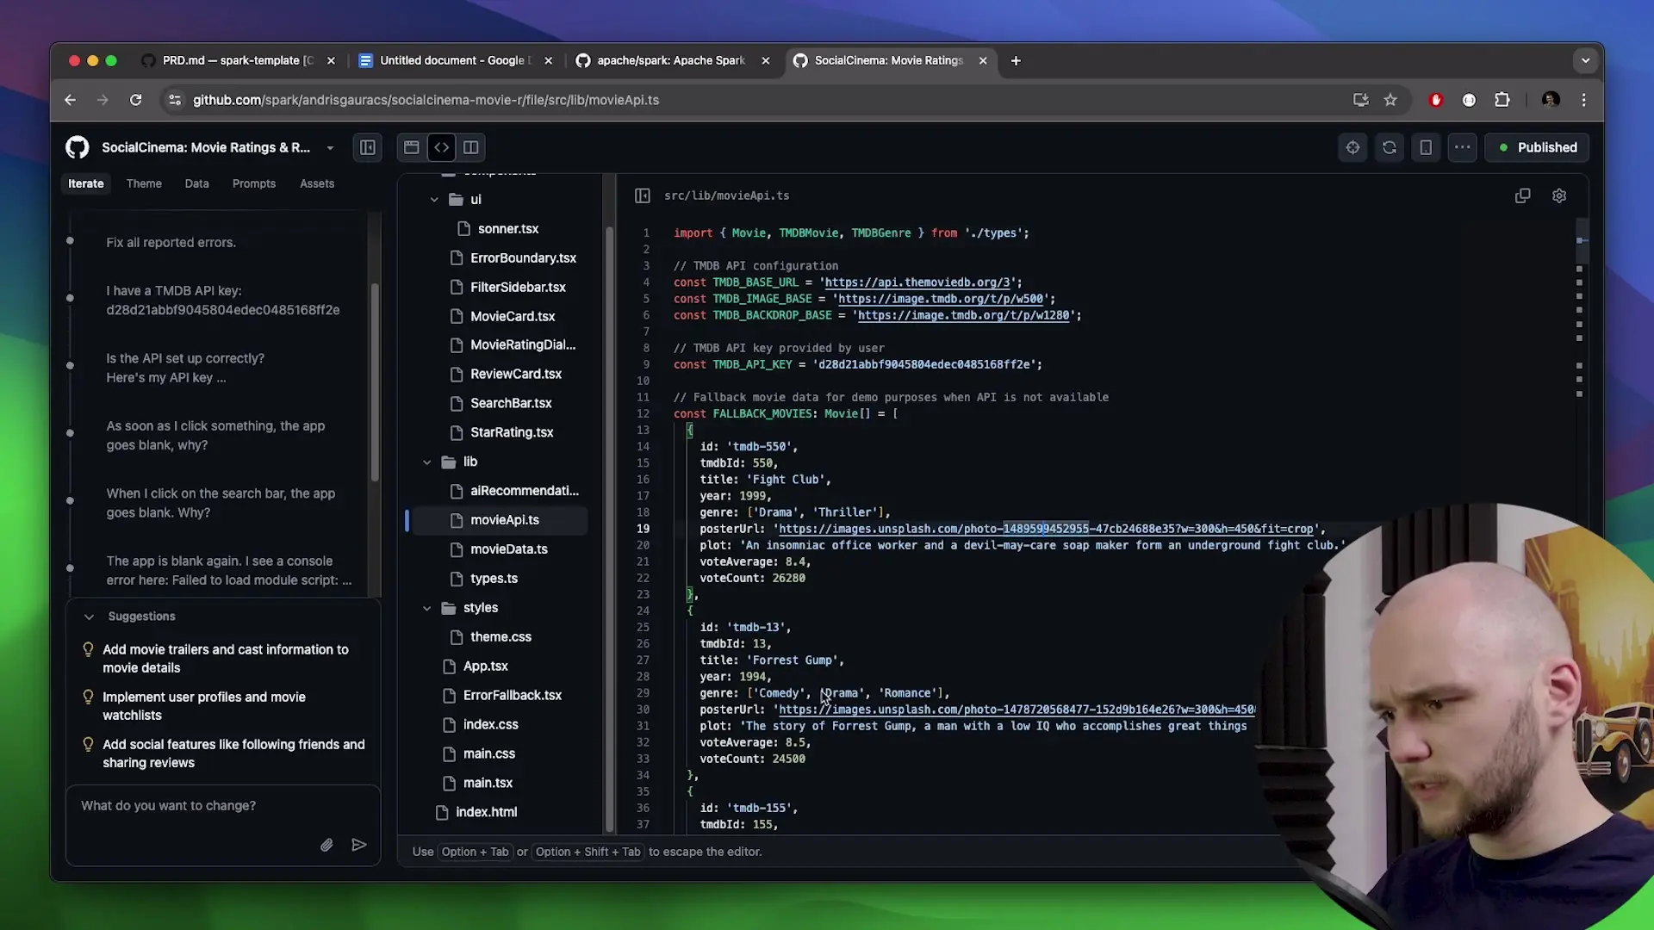Viewport: 1654px width, 930px height.
Task: Open a new browser tab
Action: (1016, 60)
